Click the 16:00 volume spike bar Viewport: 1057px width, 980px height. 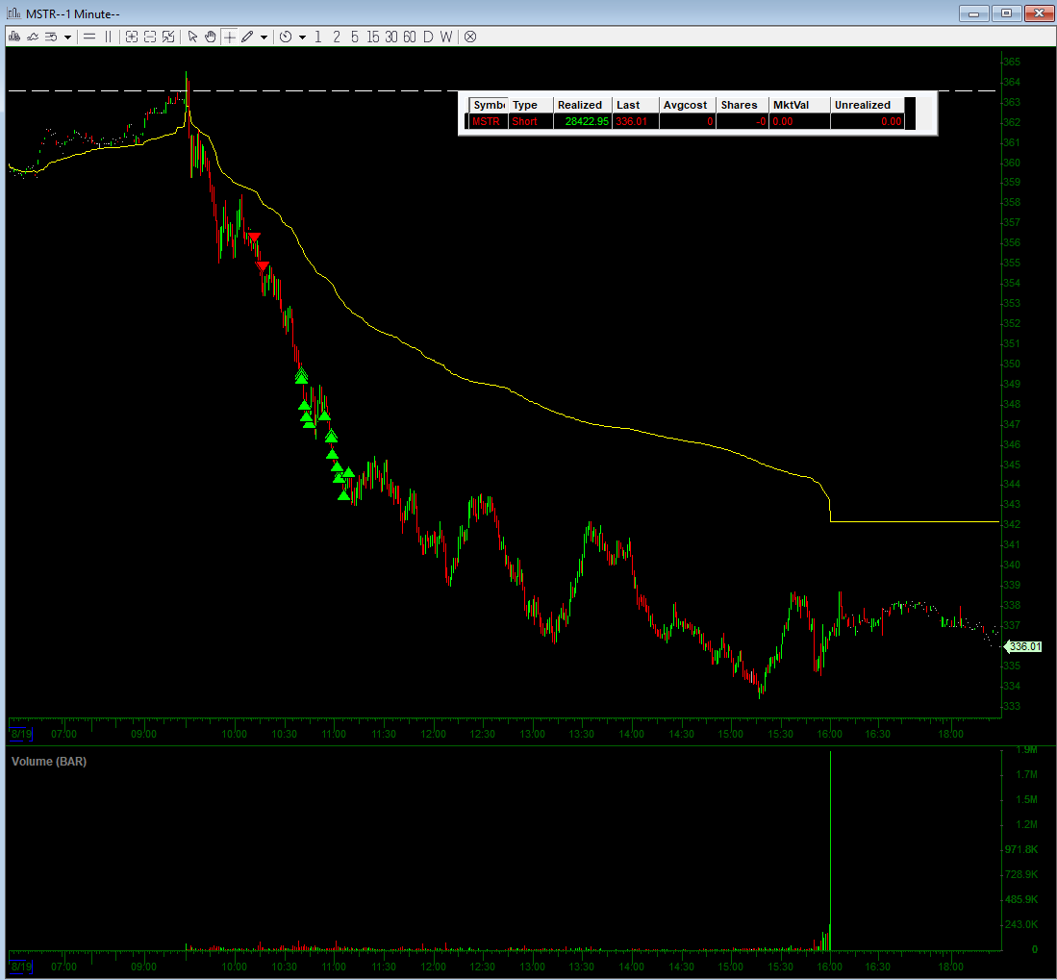click(831, 850)
